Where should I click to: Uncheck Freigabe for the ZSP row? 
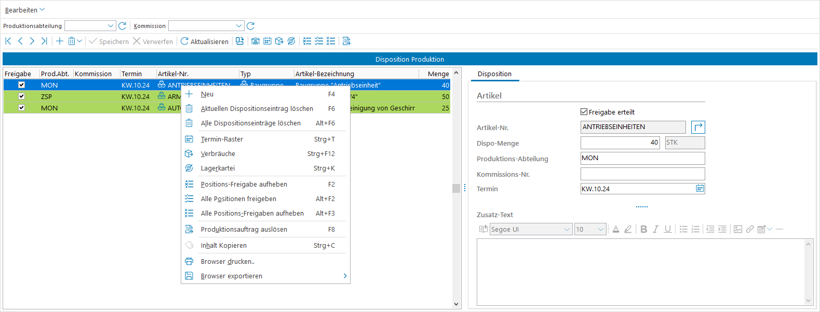click(21, 96)
